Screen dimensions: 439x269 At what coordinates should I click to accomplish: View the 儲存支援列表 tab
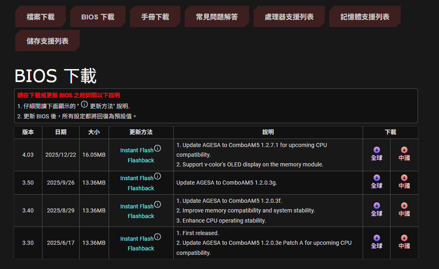point(47,41)
